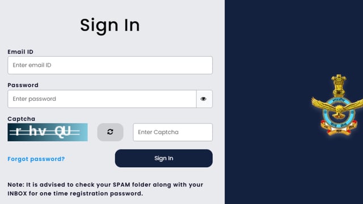Click the Captcha label text
This screenshot has height=204, width=363.
(x=22, y=119)
